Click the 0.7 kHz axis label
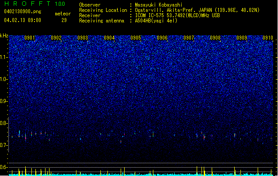278x176 pixels. pos(4,145)
